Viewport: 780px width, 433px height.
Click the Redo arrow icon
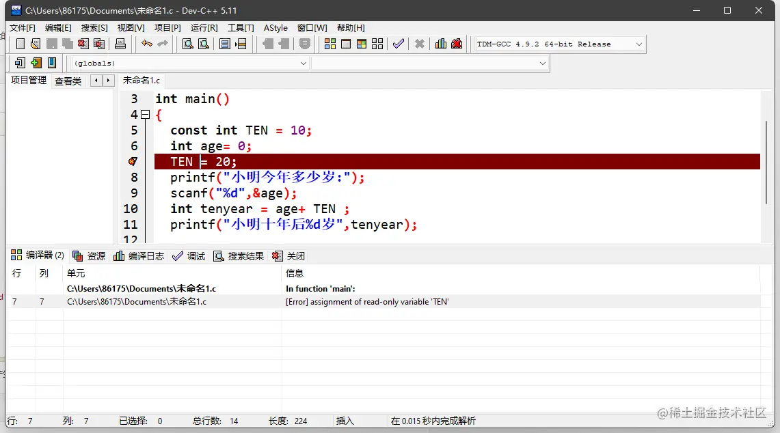tap(162, 44)
